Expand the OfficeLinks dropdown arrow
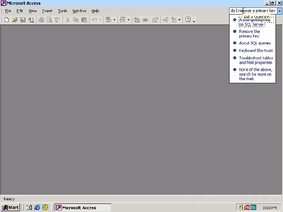Image resolution: width=283 pixels, height=212 pixels. point(114,20)
